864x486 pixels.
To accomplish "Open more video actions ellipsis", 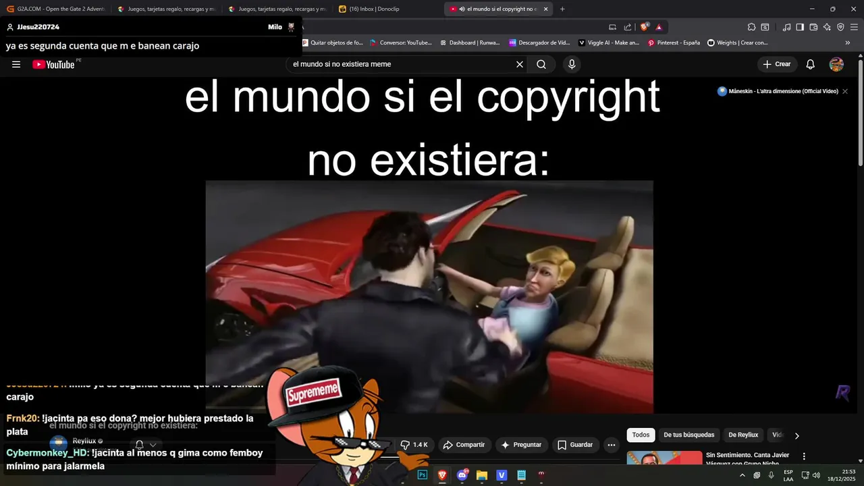I will pyautogui.click(x=611, y=445).
